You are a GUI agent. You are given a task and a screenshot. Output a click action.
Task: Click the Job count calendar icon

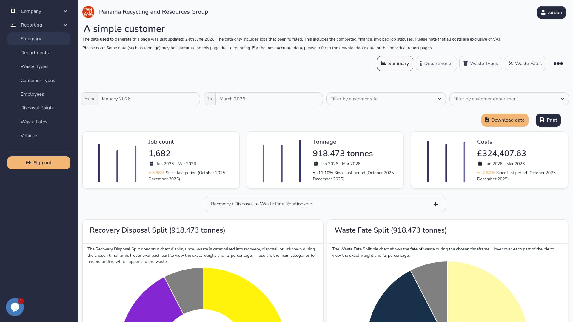pyautogui.click(x=151, y=164)
